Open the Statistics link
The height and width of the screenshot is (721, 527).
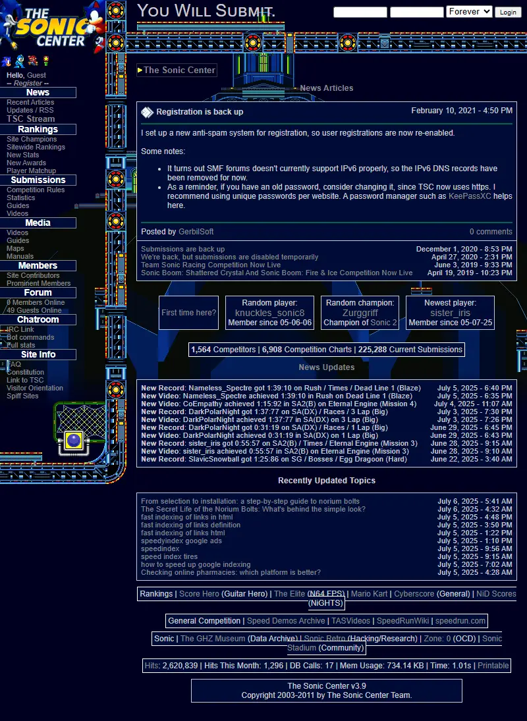[x=20, y=198]
